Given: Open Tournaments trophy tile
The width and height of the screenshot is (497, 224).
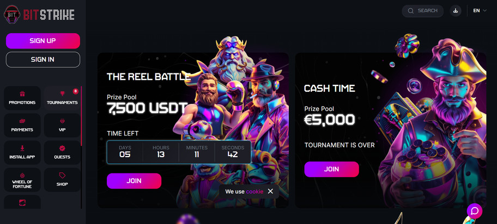Looking at the screenshot, I should tap(62, 98).
